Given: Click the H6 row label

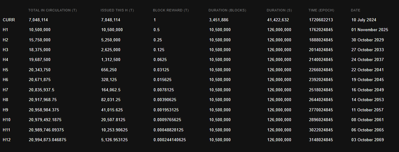Looking at the screenshot, I should 5,80.
